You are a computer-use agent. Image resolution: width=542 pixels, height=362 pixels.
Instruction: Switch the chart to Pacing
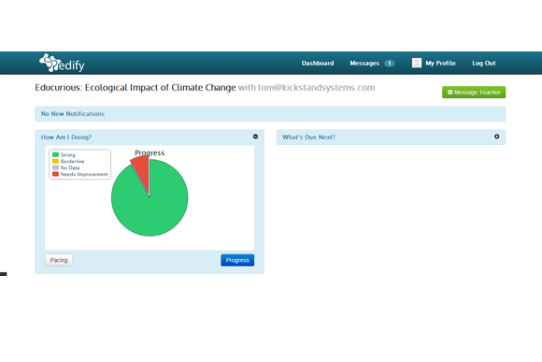[59, 260]
